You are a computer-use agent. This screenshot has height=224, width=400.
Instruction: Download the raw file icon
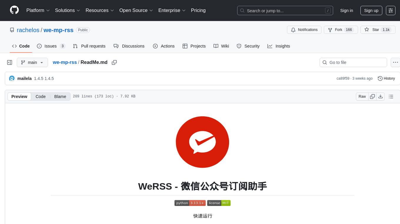381,96
